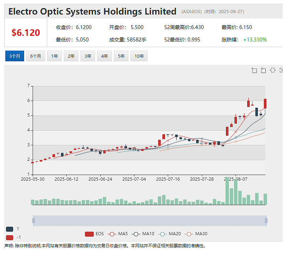Click the 最高价: 6.150 value
Screen dimensions: 288x254
(x=237, y=27)
